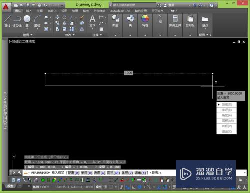
Task: Open the Layer (图层) panel button
Action: [115, 21]
